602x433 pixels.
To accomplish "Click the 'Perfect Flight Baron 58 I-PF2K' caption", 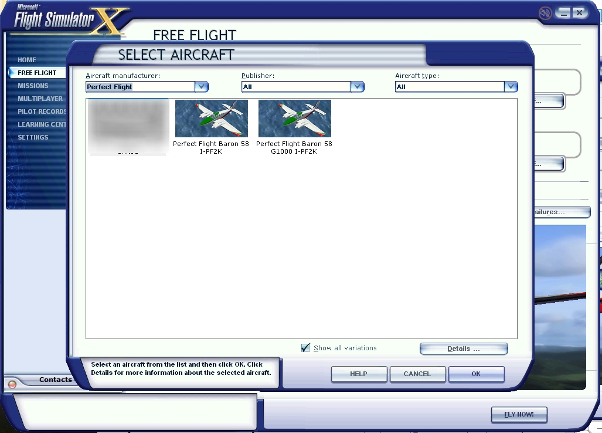I will [x=211, y=147].
